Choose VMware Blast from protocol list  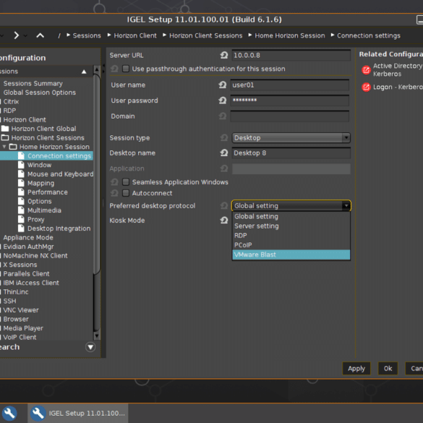pyautogui.click(x=291, y=255)
